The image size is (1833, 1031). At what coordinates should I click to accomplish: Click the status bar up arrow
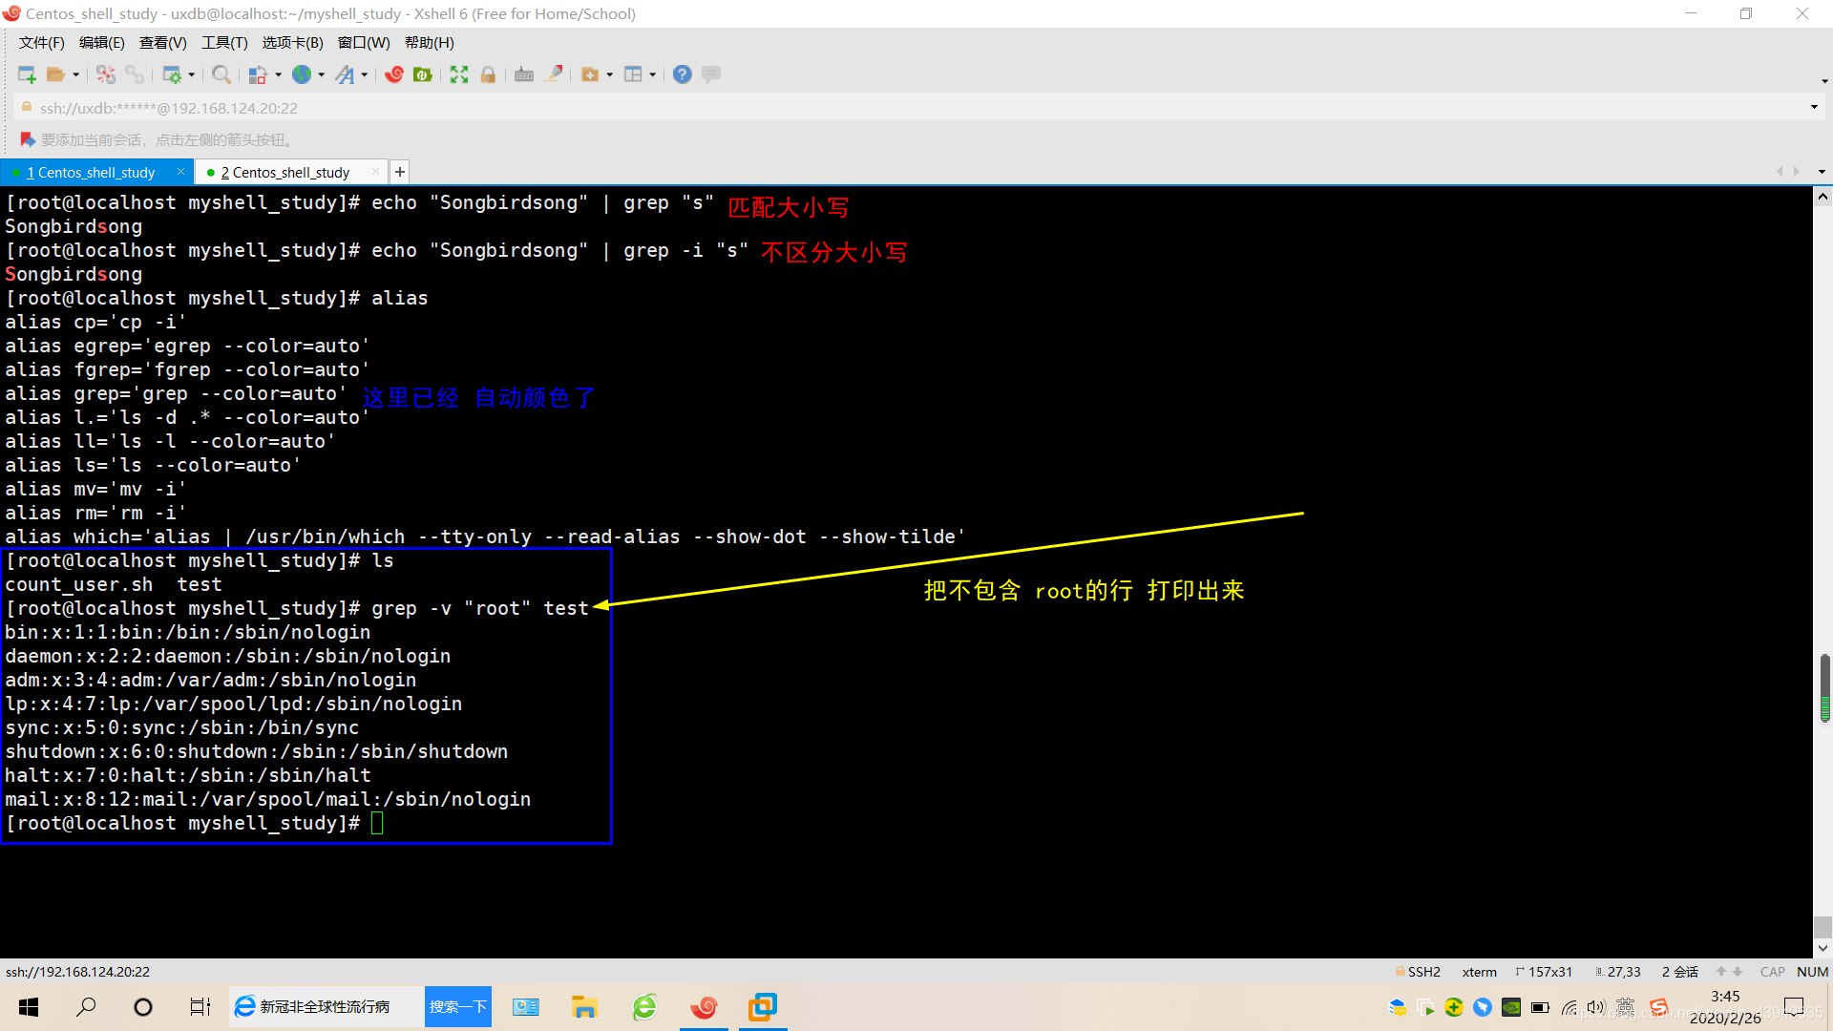click(1721, 972)
